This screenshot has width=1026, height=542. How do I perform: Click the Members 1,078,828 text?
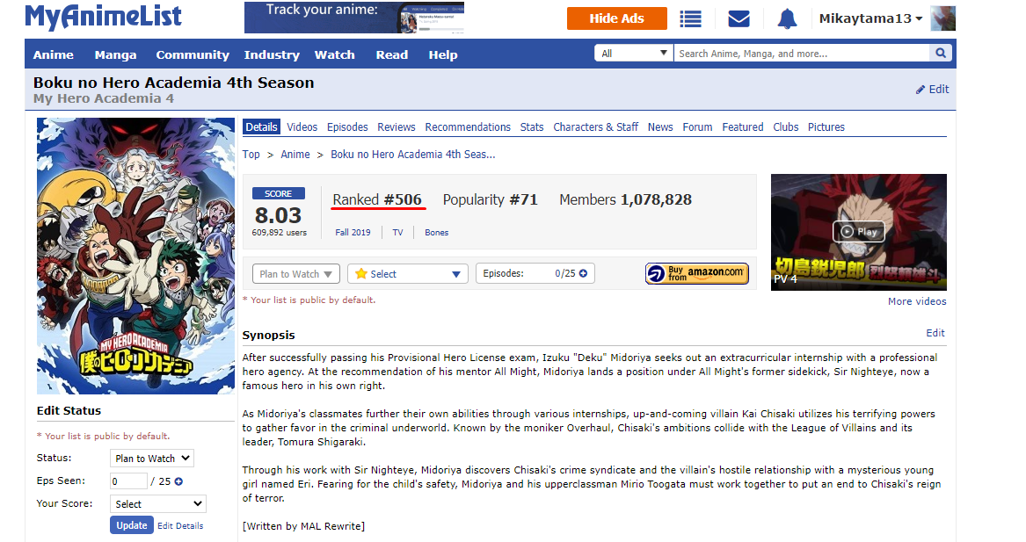[x=626, y=199]
